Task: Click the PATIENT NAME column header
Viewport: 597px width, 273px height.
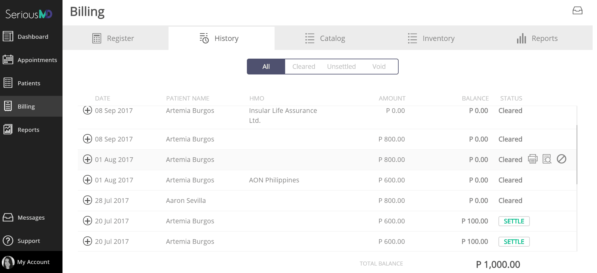Action: [188, 98]
